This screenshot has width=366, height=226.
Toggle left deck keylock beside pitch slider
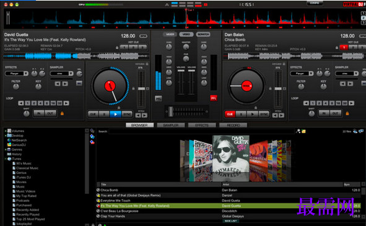click(133, 89)
